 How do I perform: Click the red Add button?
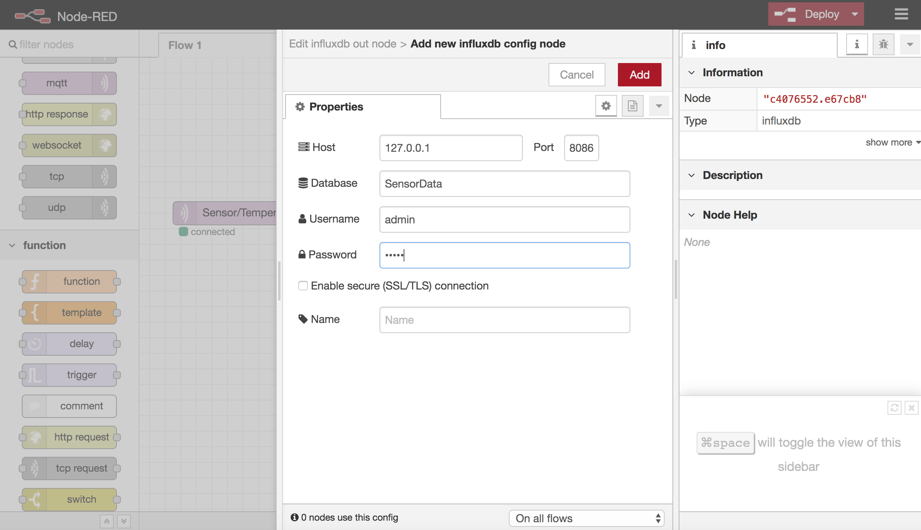pos(639,75)
